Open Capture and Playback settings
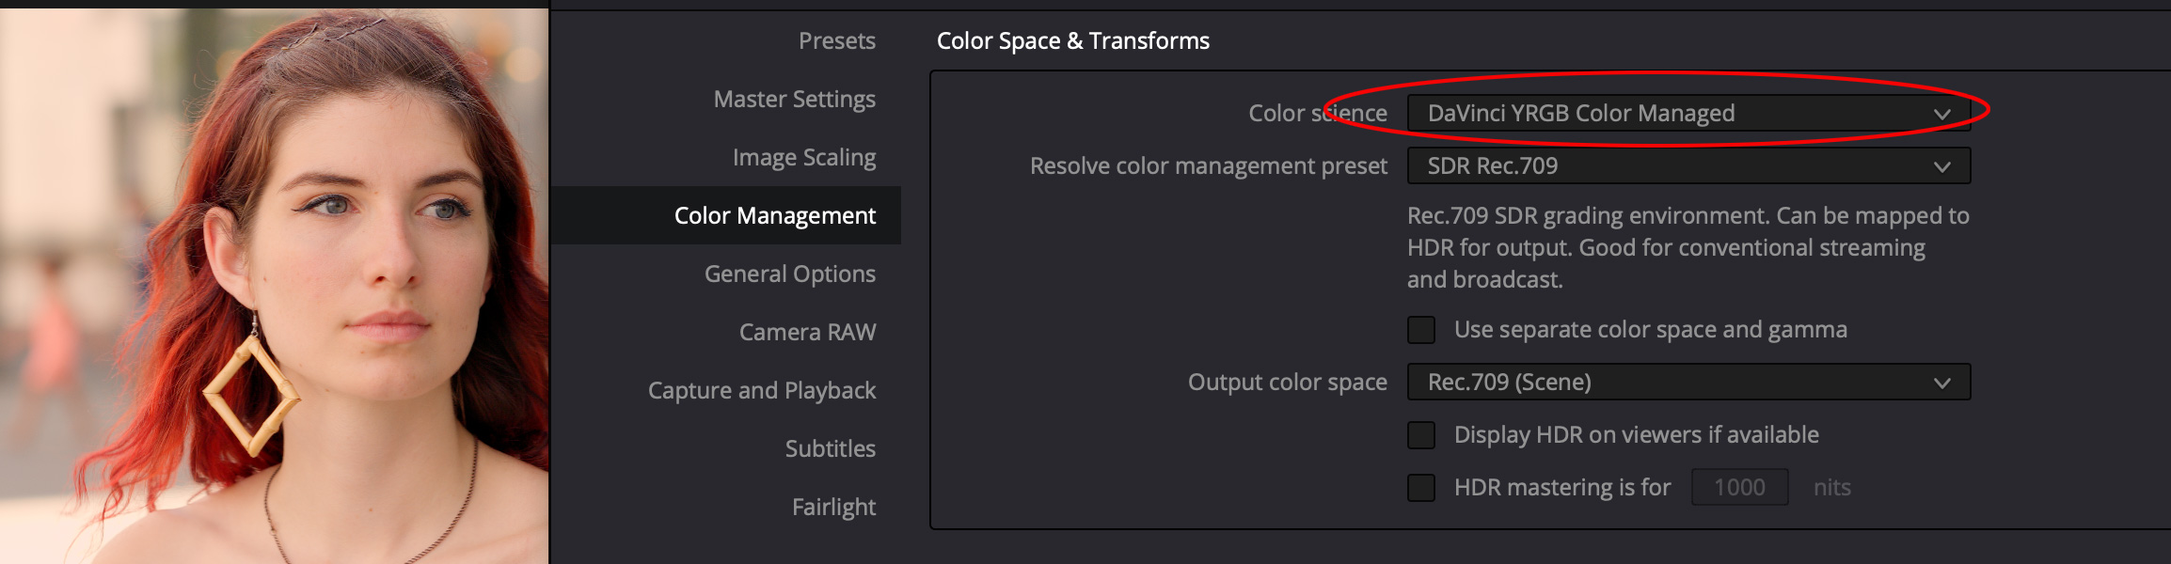Screen dimensions: 2171x564 762,390
